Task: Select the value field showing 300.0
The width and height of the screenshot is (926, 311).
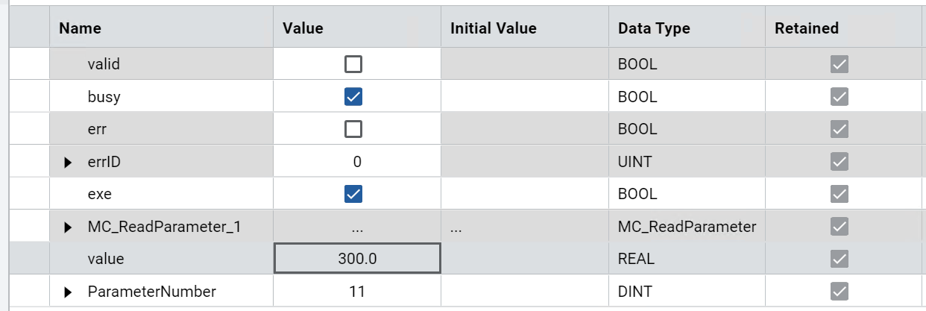Action: pyautogui.click(x=357, y=259)
